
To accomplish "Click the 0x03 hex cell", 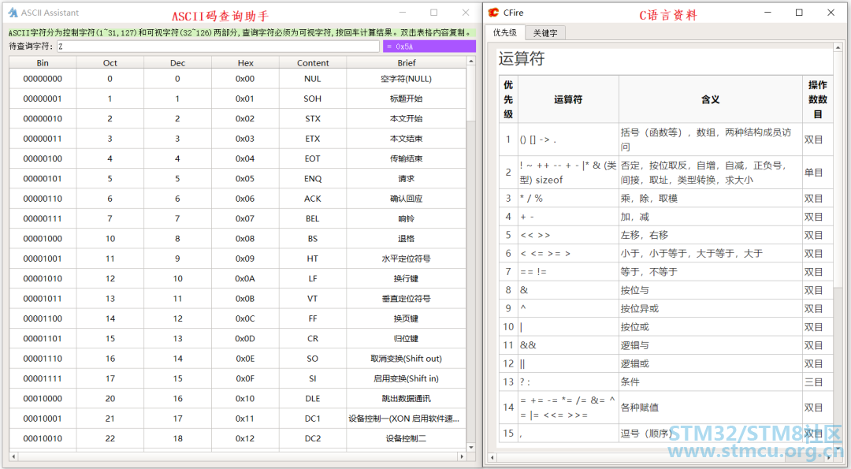I will point(245,139).
